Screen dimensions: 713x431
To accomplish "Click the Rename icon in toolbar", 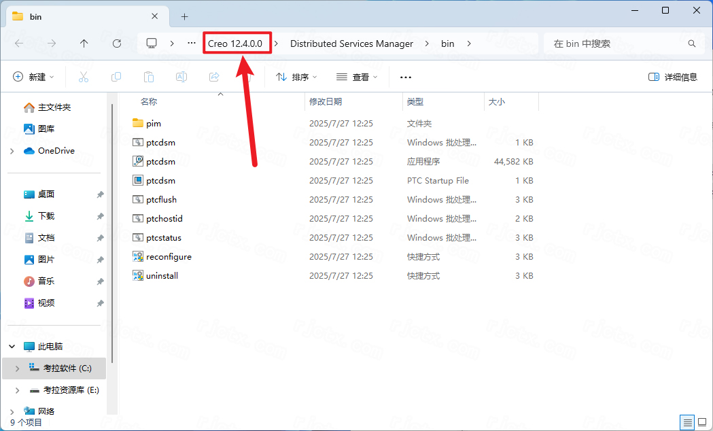I will [181, 77].
